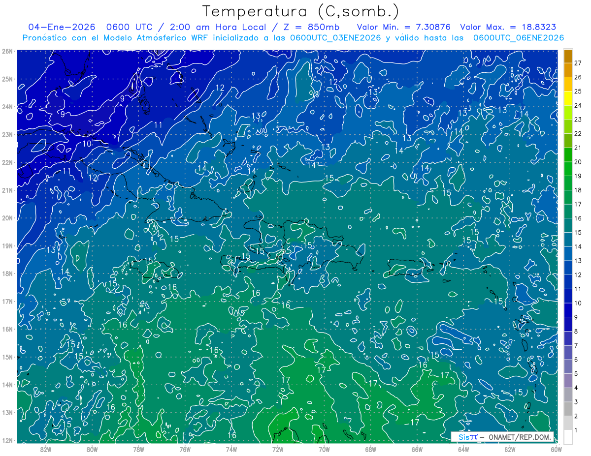Click the '15N' latitude axis label
This screenshot has height=456, width=591.
[x=7, y=357]
